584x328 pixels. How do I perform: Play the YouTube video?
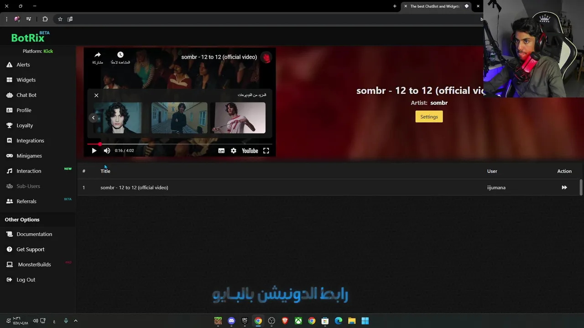click(x=94, y=151)
